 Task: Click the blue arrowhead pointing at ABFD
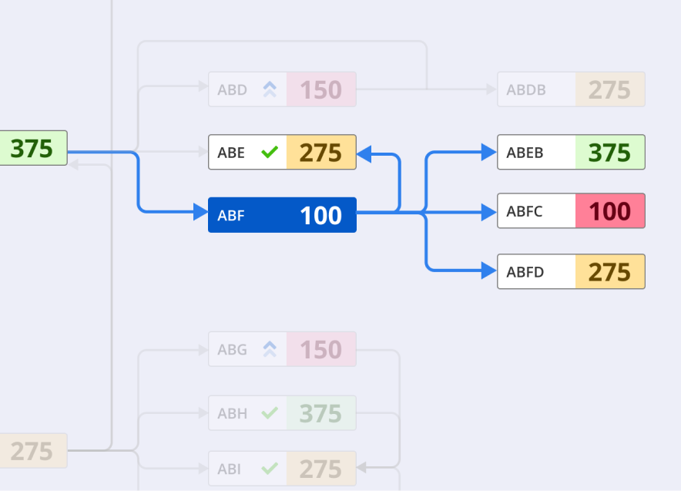point(488,271)
